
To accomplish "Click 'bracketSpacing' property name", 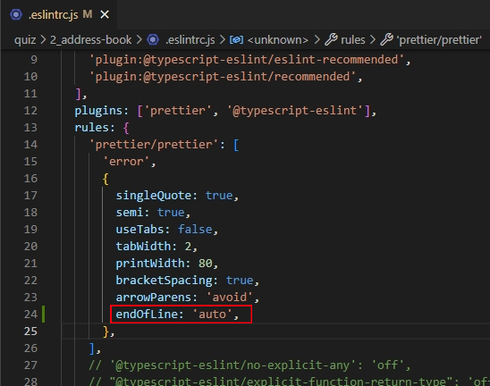I will pos(164,281).
